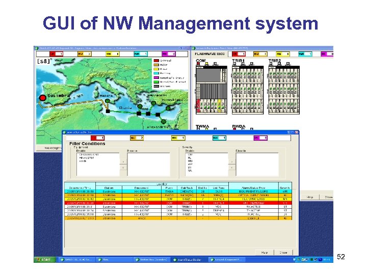Select the red UNIT REMOVED alarm row
The image size is (367, 275).
point(178,203)
